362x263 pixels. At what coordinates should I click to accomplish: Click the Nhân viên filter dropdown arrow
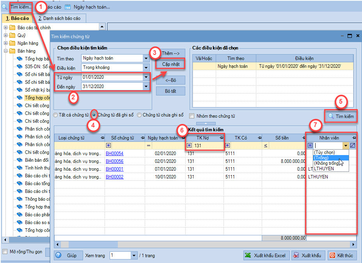point(346,145)
